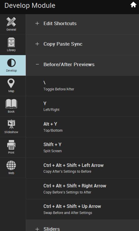Click Swap Before and After Settings entry
The height and width of the screenshot is (231, 139).
tap(83, 209)
